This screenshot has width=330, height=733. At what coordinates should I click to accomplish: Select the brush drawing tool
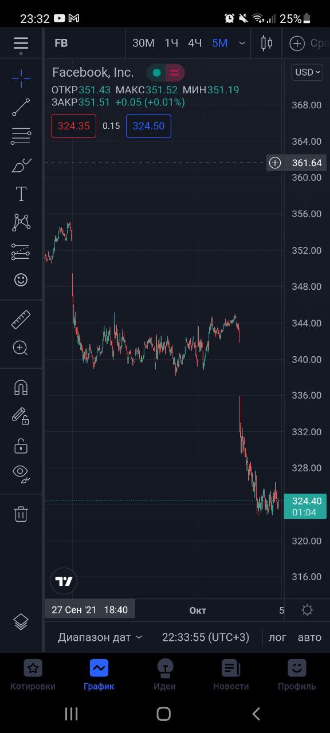pyautogui.click(x=21, y=165)
